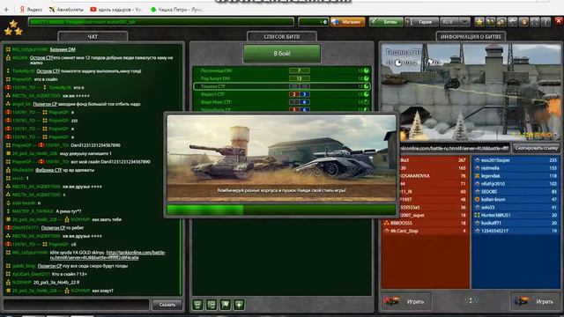This screenshot has height=317, width=564.
Task: Open the help question mark icon
Action: (x=545, y=22)
